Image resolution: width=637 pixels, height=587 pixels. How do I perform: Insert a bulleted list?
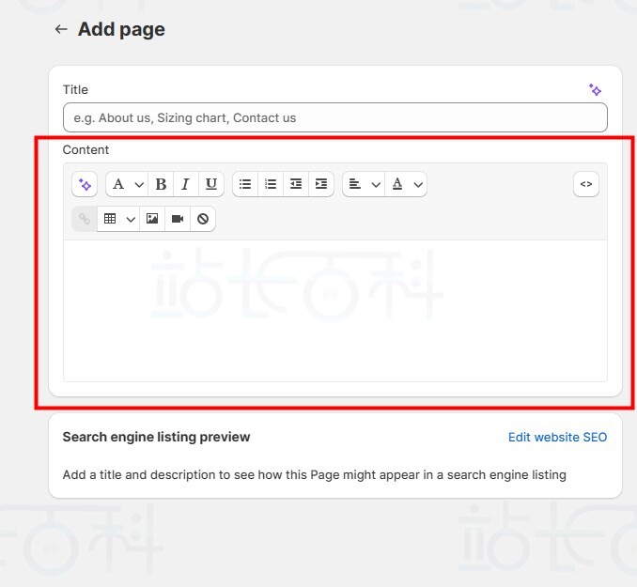point(245,184)
